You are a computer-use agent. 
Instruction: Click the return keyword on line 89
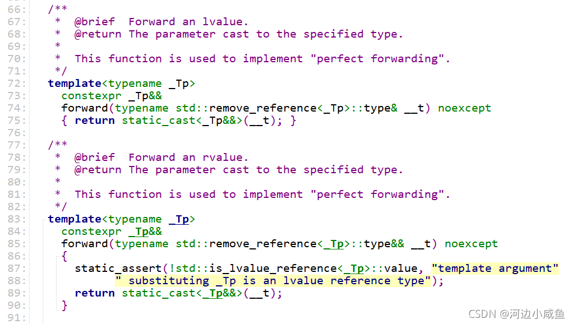(x=95, y=293)
